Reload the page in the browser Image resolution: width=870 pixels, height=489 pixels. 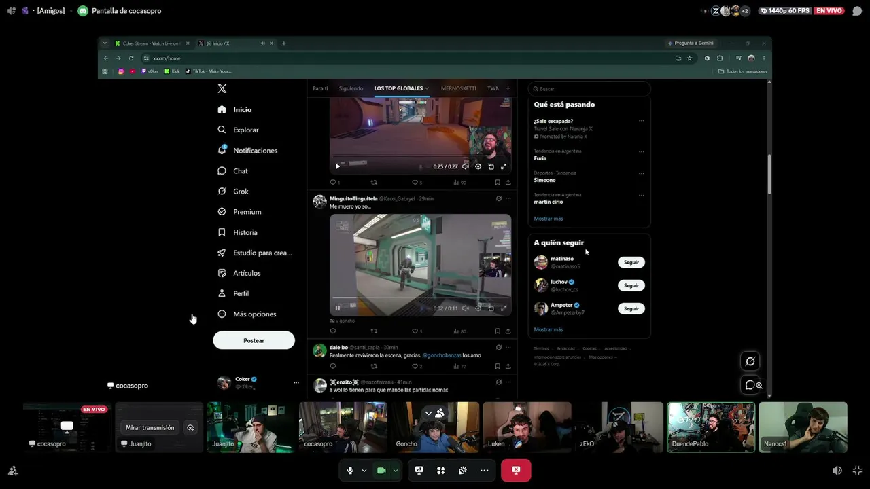click(131, 58)
